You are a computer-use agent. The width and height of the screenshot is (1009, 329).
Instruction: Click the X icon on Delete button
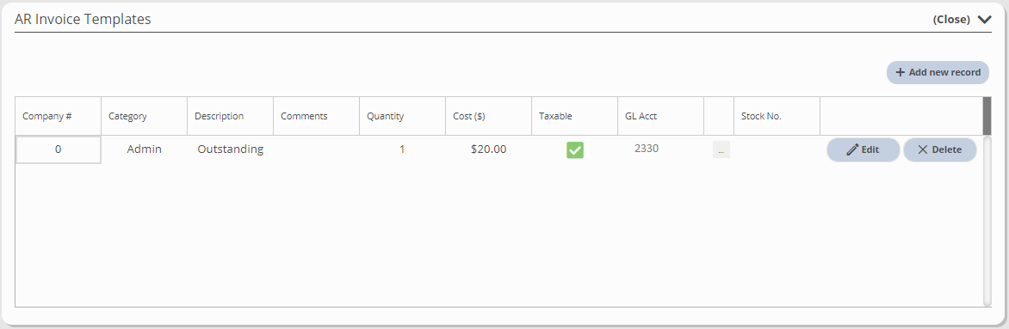coord(923,149)
